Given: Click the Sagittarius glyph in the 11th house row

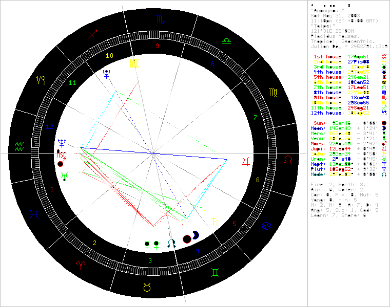Looking at the screenshot, I should point(384,108).
